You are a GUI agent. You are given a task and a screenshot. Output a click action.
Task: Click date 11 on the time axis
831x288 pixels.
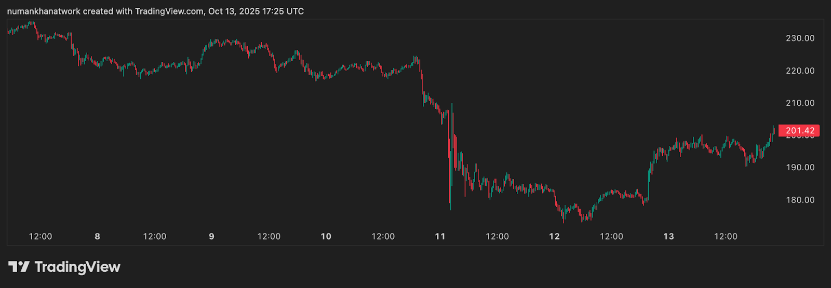[440, 237]
